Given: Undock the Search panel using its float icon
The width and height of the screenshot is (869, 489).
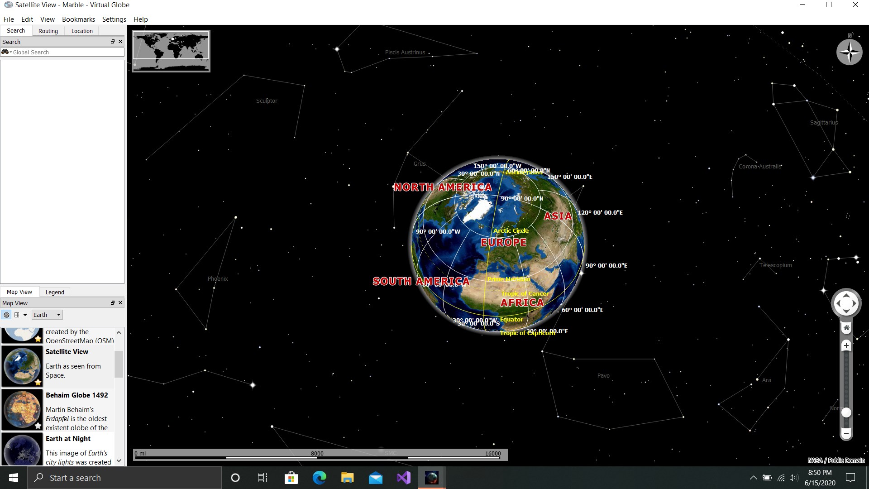Looking at the screenshot, I should (x=112, y=41).
